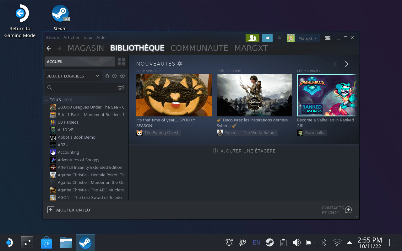Select Agatha Christie - Hercule Poirot
This screenshot has height=251, width=402.
tap(87, 175)
